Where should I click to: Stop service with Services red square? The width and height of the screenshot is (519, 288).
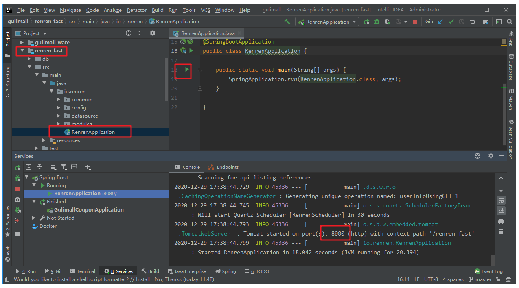click(18, 189)
